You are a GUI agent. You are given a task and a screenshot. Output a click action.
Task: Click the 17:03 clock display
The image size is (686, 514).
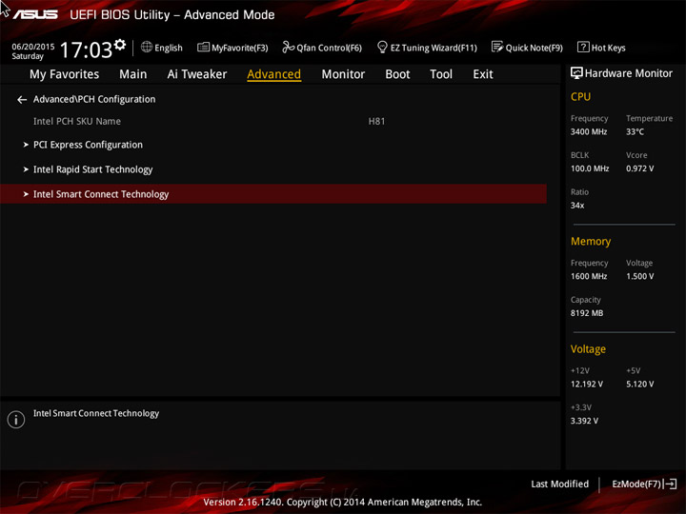[x=86, y=49]
